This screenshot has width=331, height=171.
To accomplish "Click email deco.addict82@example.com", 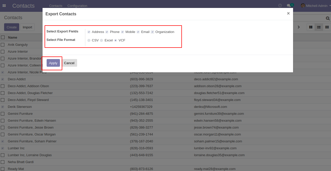I will [216, 79].
